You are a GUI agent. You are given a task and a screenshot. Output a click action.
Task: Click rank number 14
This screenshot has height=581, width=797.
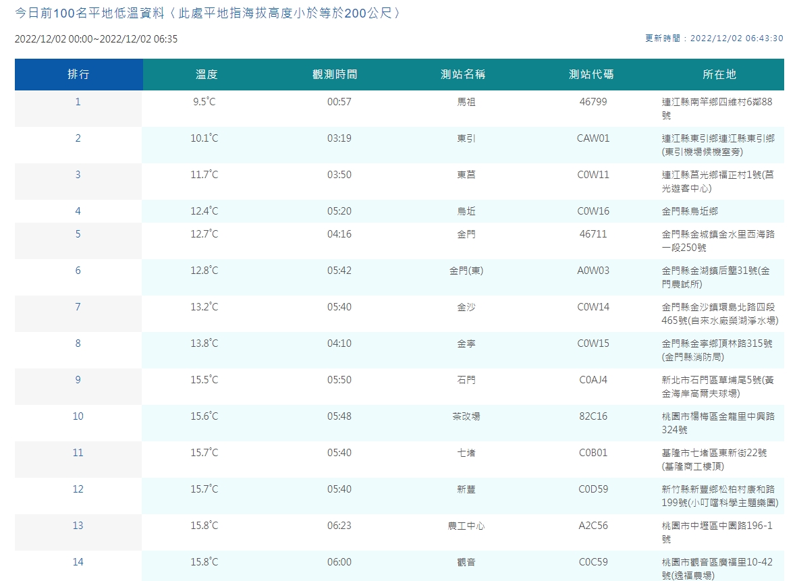78,561
